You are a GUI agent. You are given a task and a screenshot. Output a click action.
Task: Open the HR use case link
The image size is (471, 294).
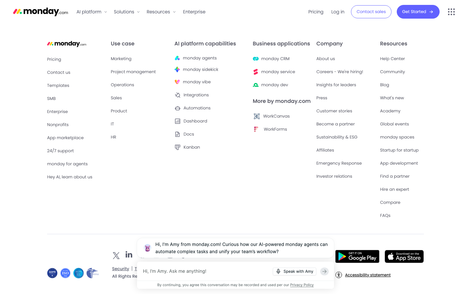(x=113, y=137)
